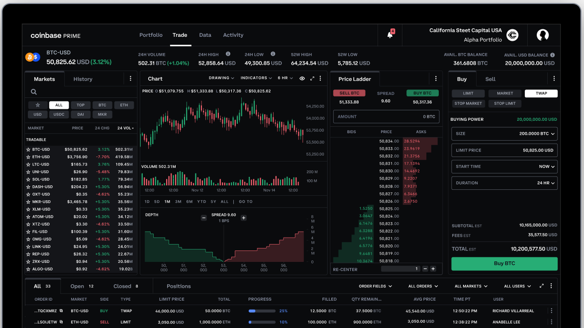Click SELL BTC in Price Ladder

(x=349, y=93)
